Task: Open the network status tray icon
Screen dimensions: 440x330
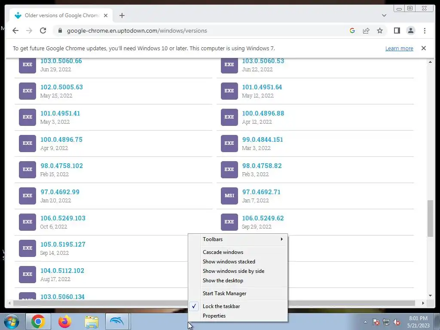Action: point(386,322)
